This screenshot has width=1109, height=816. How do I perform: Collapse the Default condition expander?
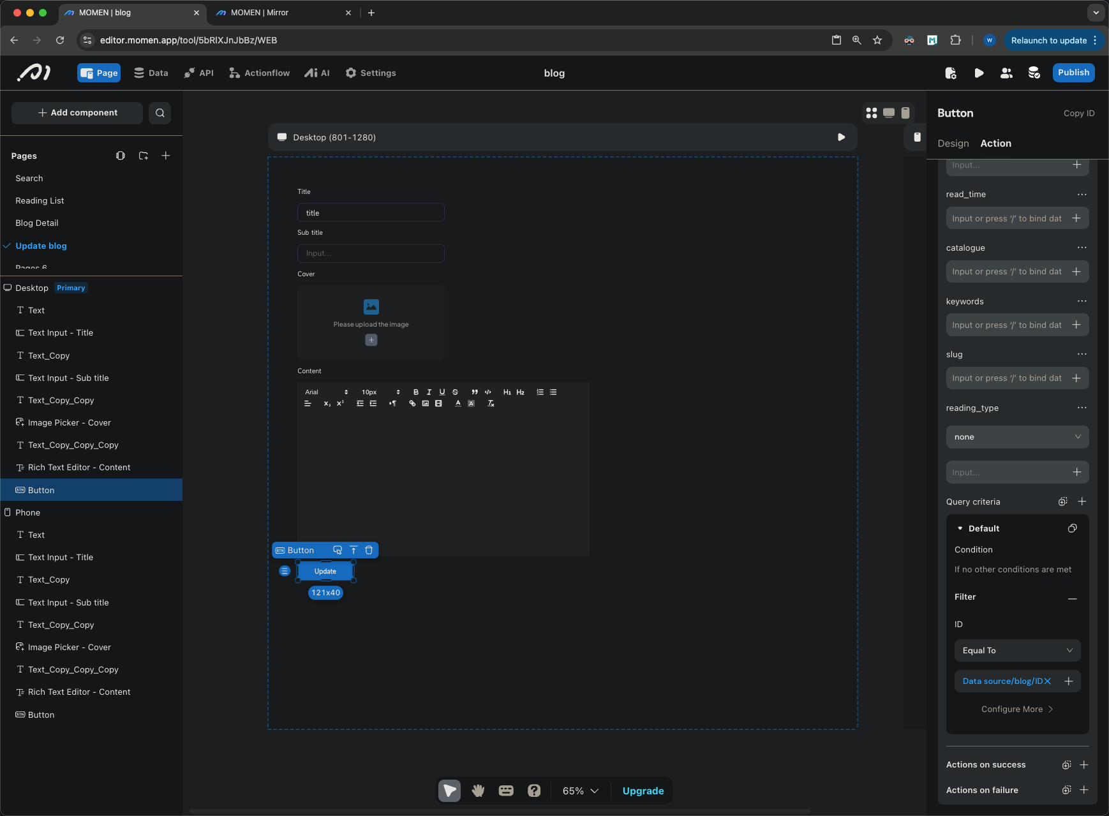pyautogui.click(x=960, y=528)
